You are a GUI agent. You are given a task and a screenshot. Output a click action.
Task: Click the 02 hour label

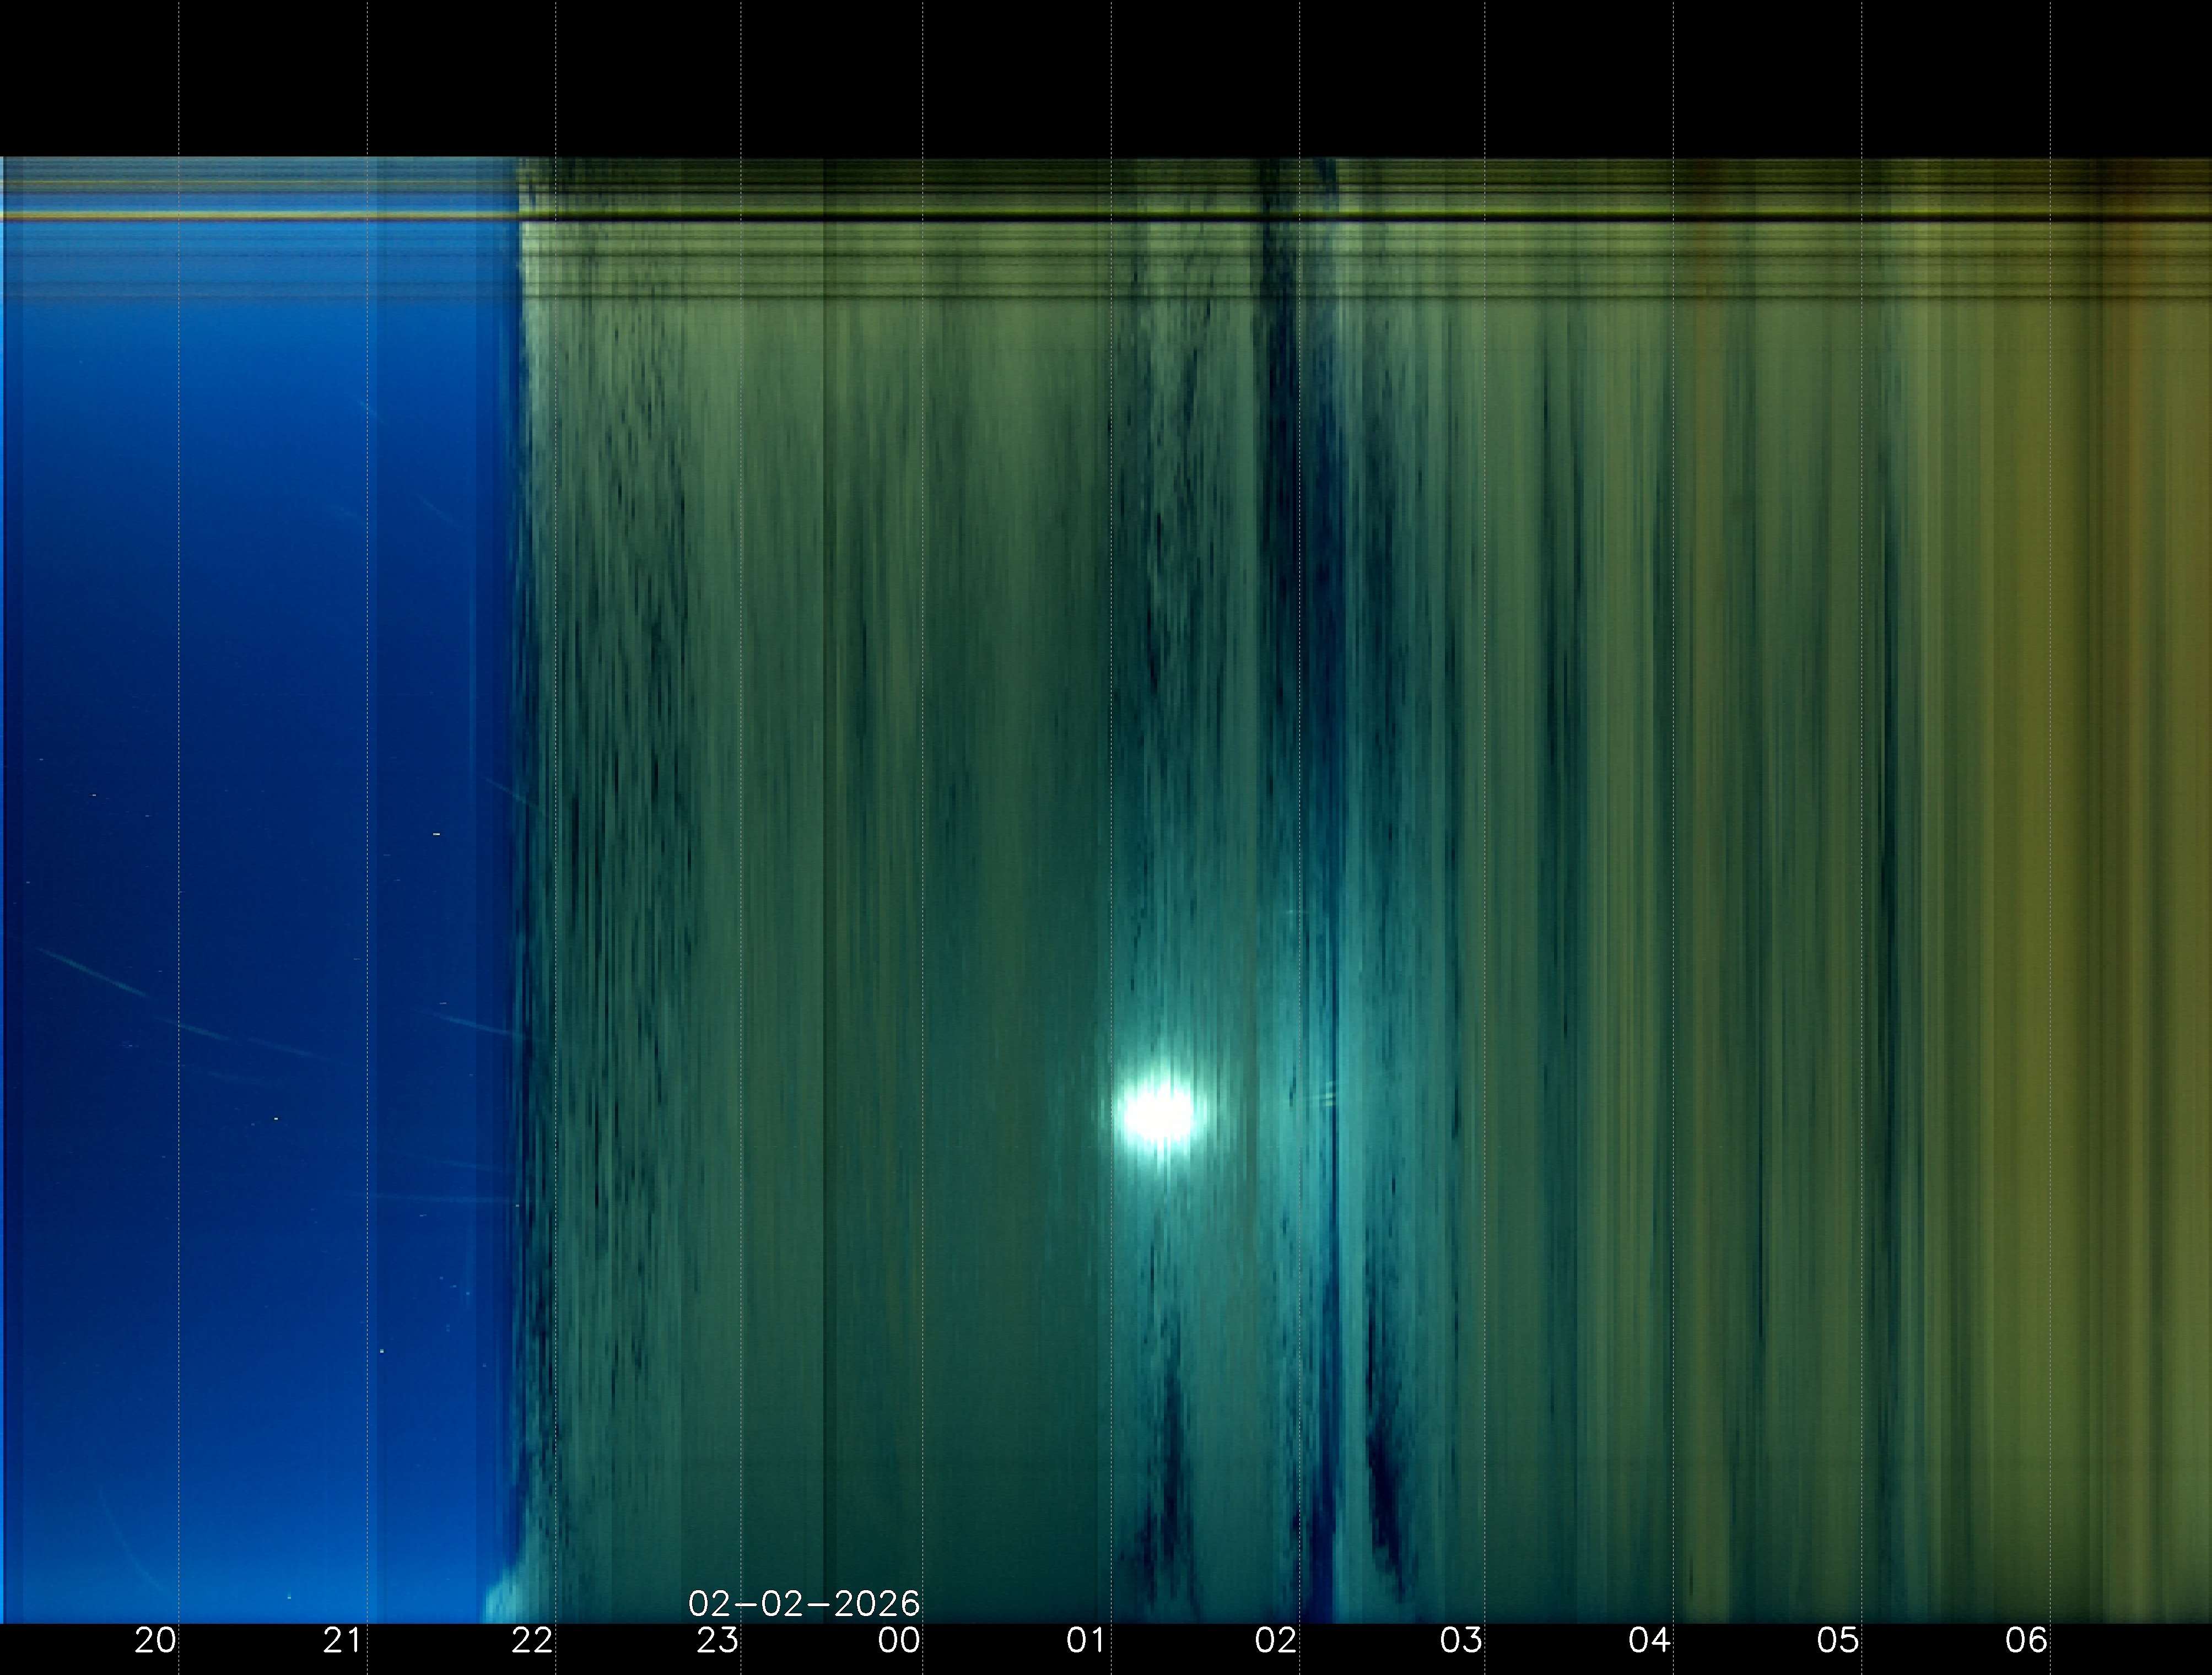tap(1276, 1641)
